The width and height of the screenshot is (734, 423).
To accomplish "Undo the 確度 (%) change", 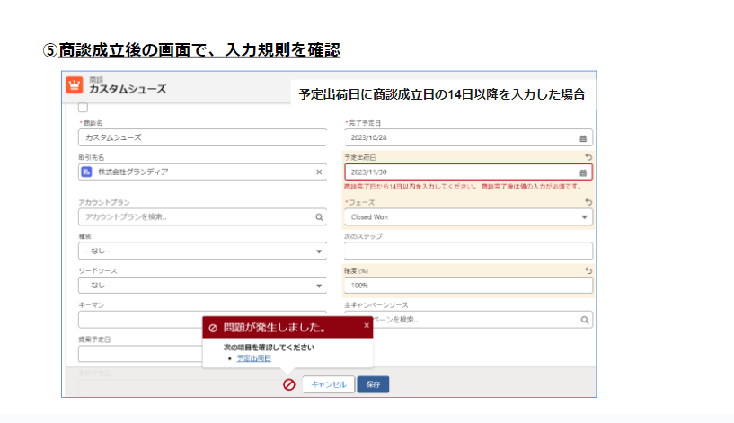I will pyautogui.click(x=588, y=270).
